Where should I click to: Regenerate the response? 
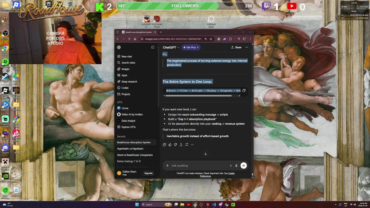click(187, 145)
